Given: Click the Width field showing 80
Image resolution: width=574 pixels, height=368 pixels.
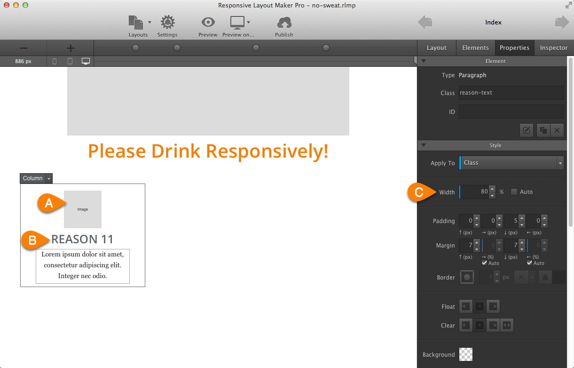Looking at the screenshot, I should (474, 192).
